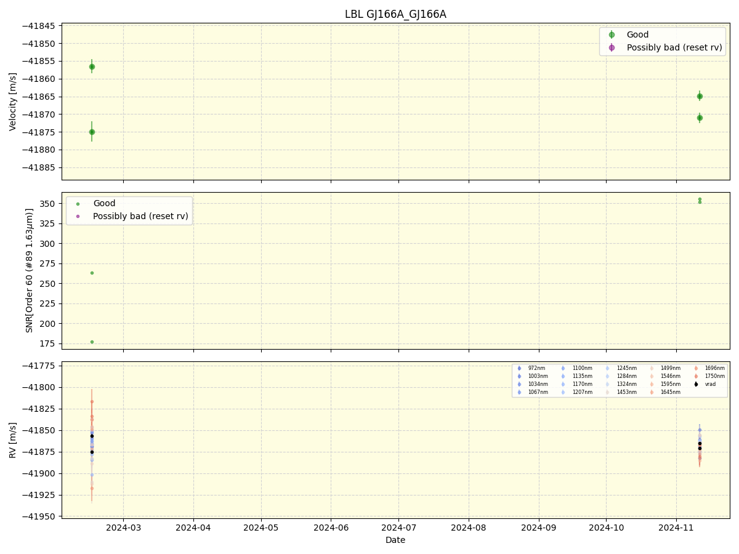Select the 1750nm legend entry

(709, 376)
